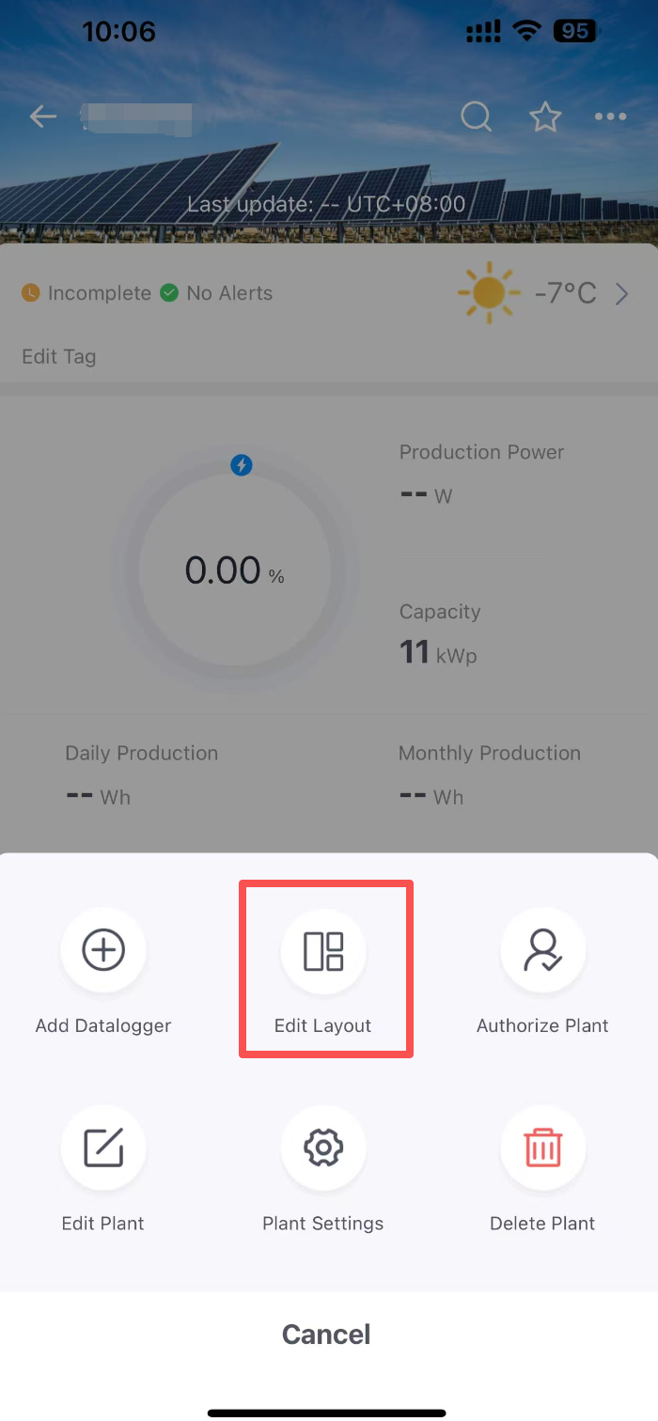The width and height of the screenshot is (658, 1421).
Task: Tap the search magnifier icon
Action: pos(477,117)
